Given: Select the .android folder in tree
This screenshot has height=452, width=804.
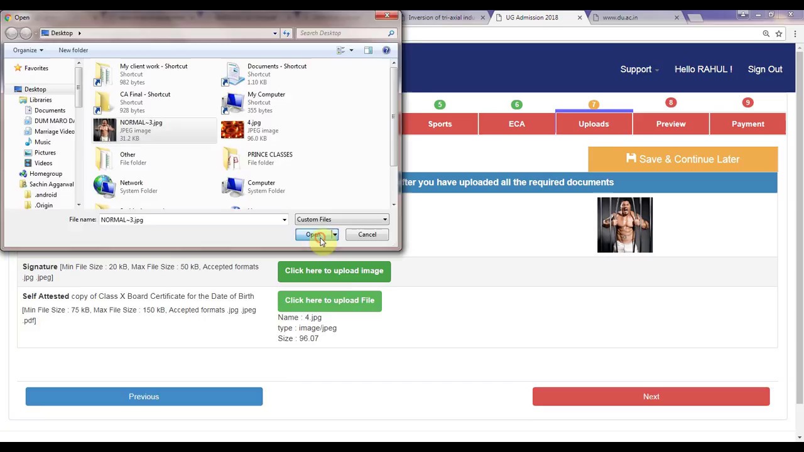Looking at the screenshot, I should point(45,195).
